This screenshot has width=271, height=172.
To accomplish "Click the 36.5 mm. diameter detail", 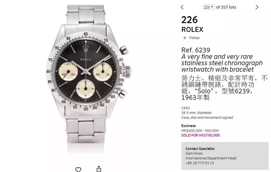I will point(196,113).
